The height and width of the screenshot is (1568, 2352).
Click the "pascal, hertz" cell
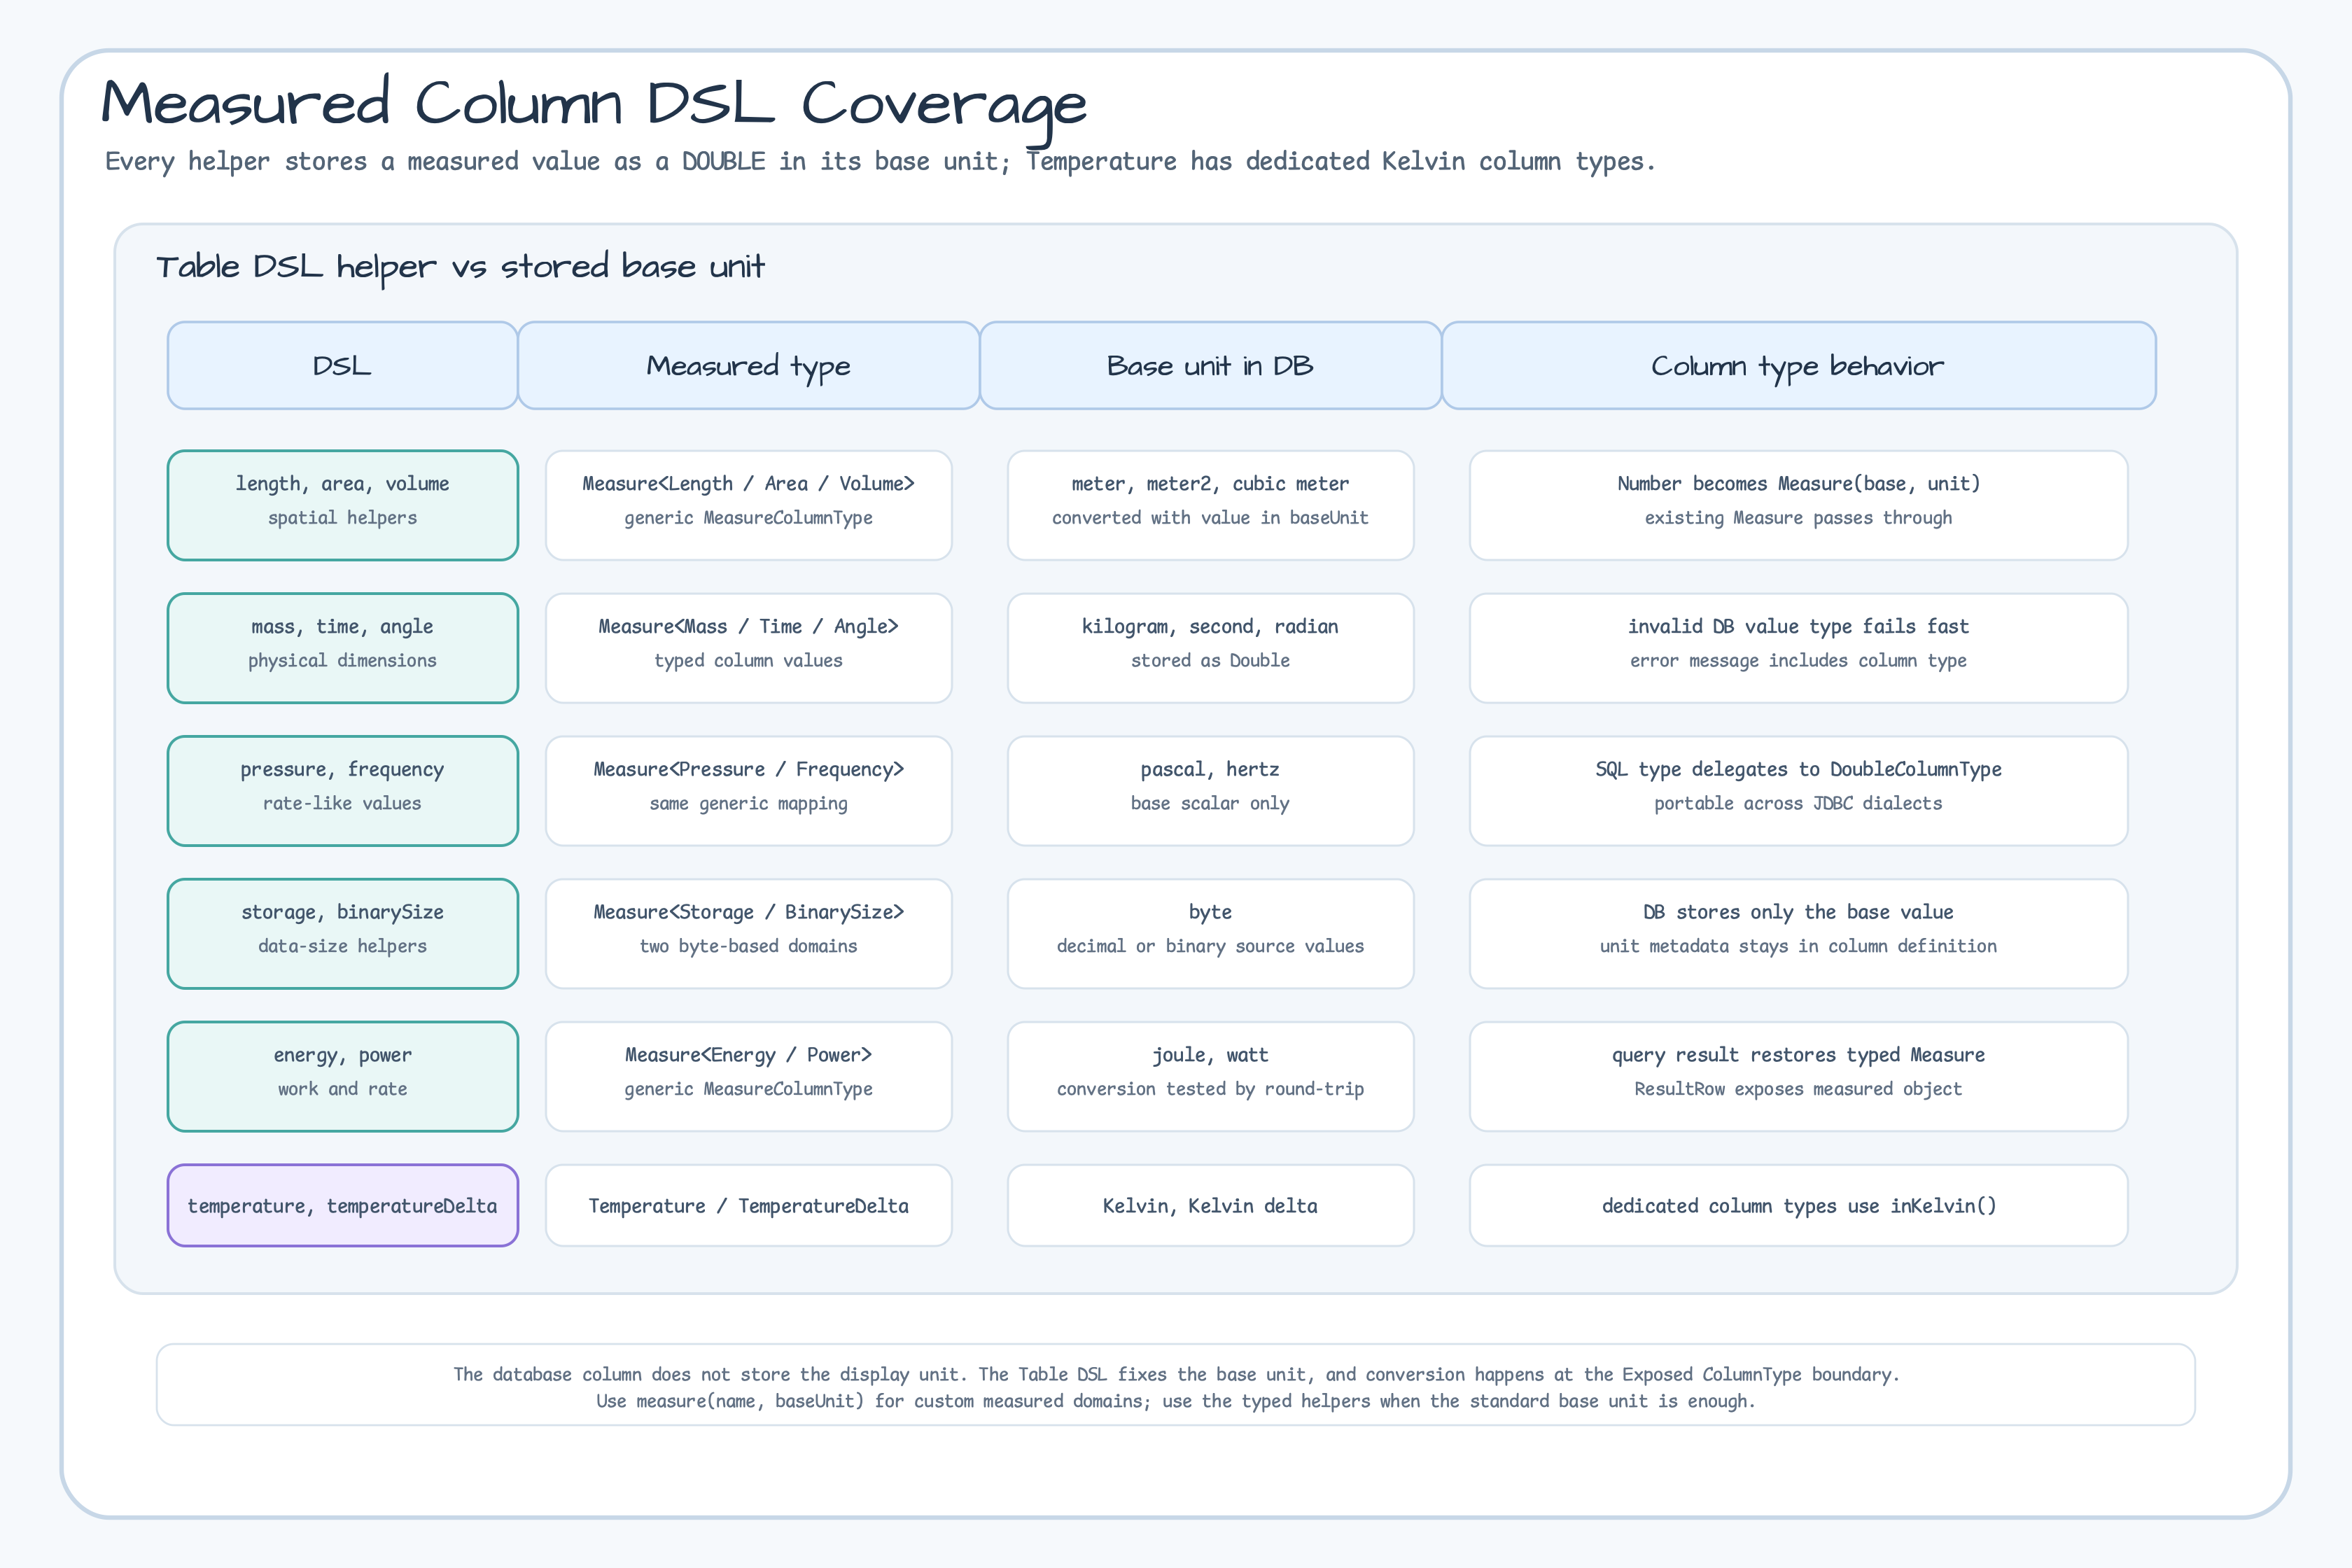[x=1210, y=791]
